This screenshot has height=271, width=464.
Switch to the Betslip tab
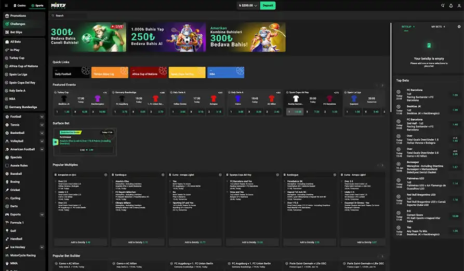tap(408, 27)
